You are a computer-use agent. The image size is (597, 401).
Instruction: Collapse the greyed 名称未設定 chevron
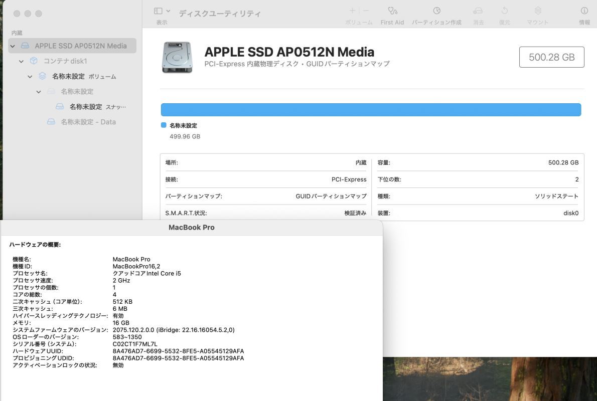(x=39, y=92)
